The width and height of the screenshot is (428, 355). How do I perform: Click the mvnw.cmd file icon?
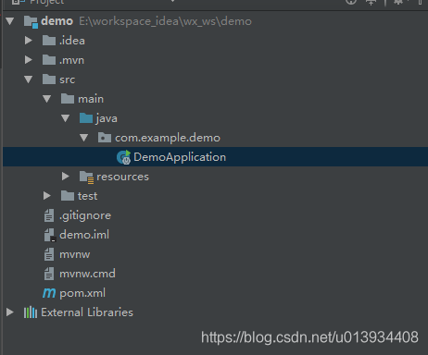point(49,274)
